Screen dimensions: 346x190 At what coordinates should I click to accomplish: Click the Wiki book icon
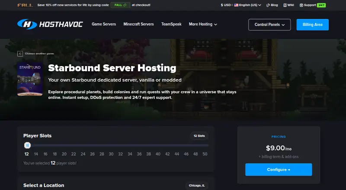(x=285, y=5)
